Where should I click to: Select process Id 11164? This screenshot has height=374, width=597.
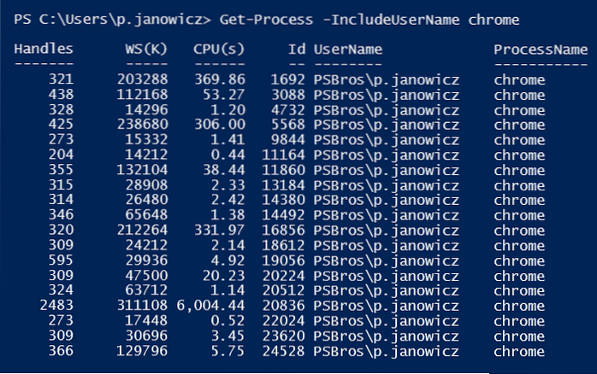point(286,155)
